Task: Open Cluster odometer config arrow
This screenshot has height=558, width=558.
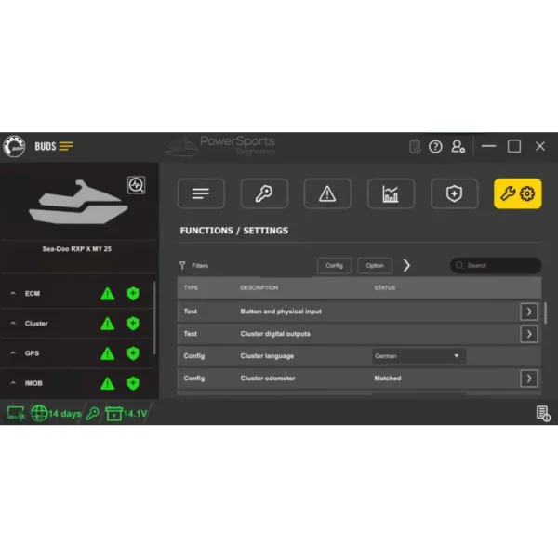Action: [x=529, y=379]
